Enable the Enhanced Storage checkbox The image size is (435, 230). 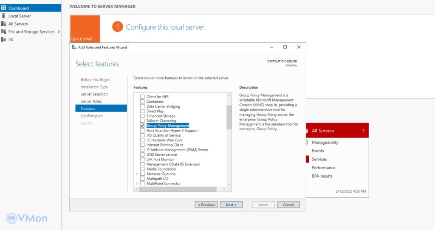point(142,116)
